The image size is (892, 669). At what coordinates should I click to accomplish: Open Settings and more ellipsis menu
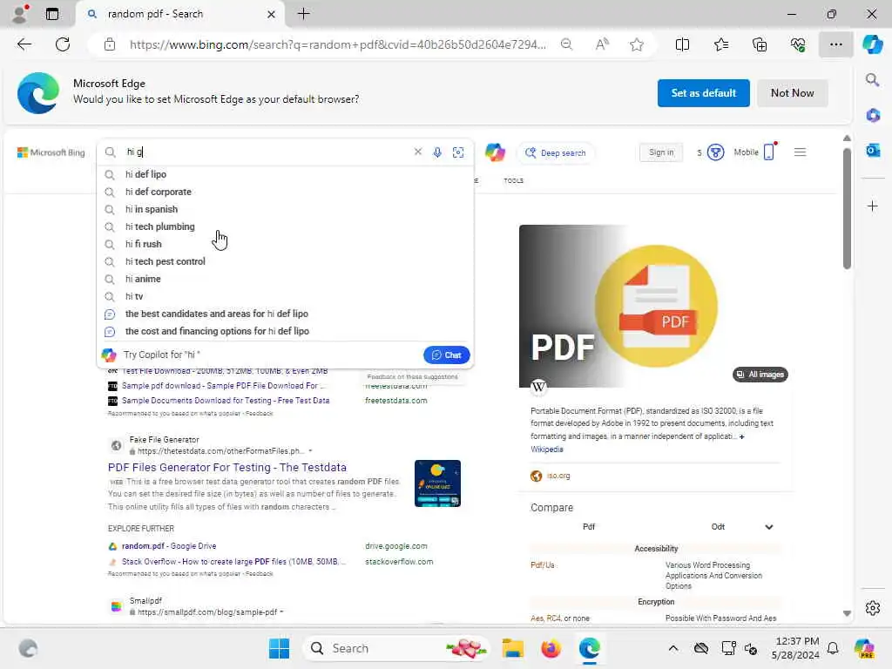point(835,44)
